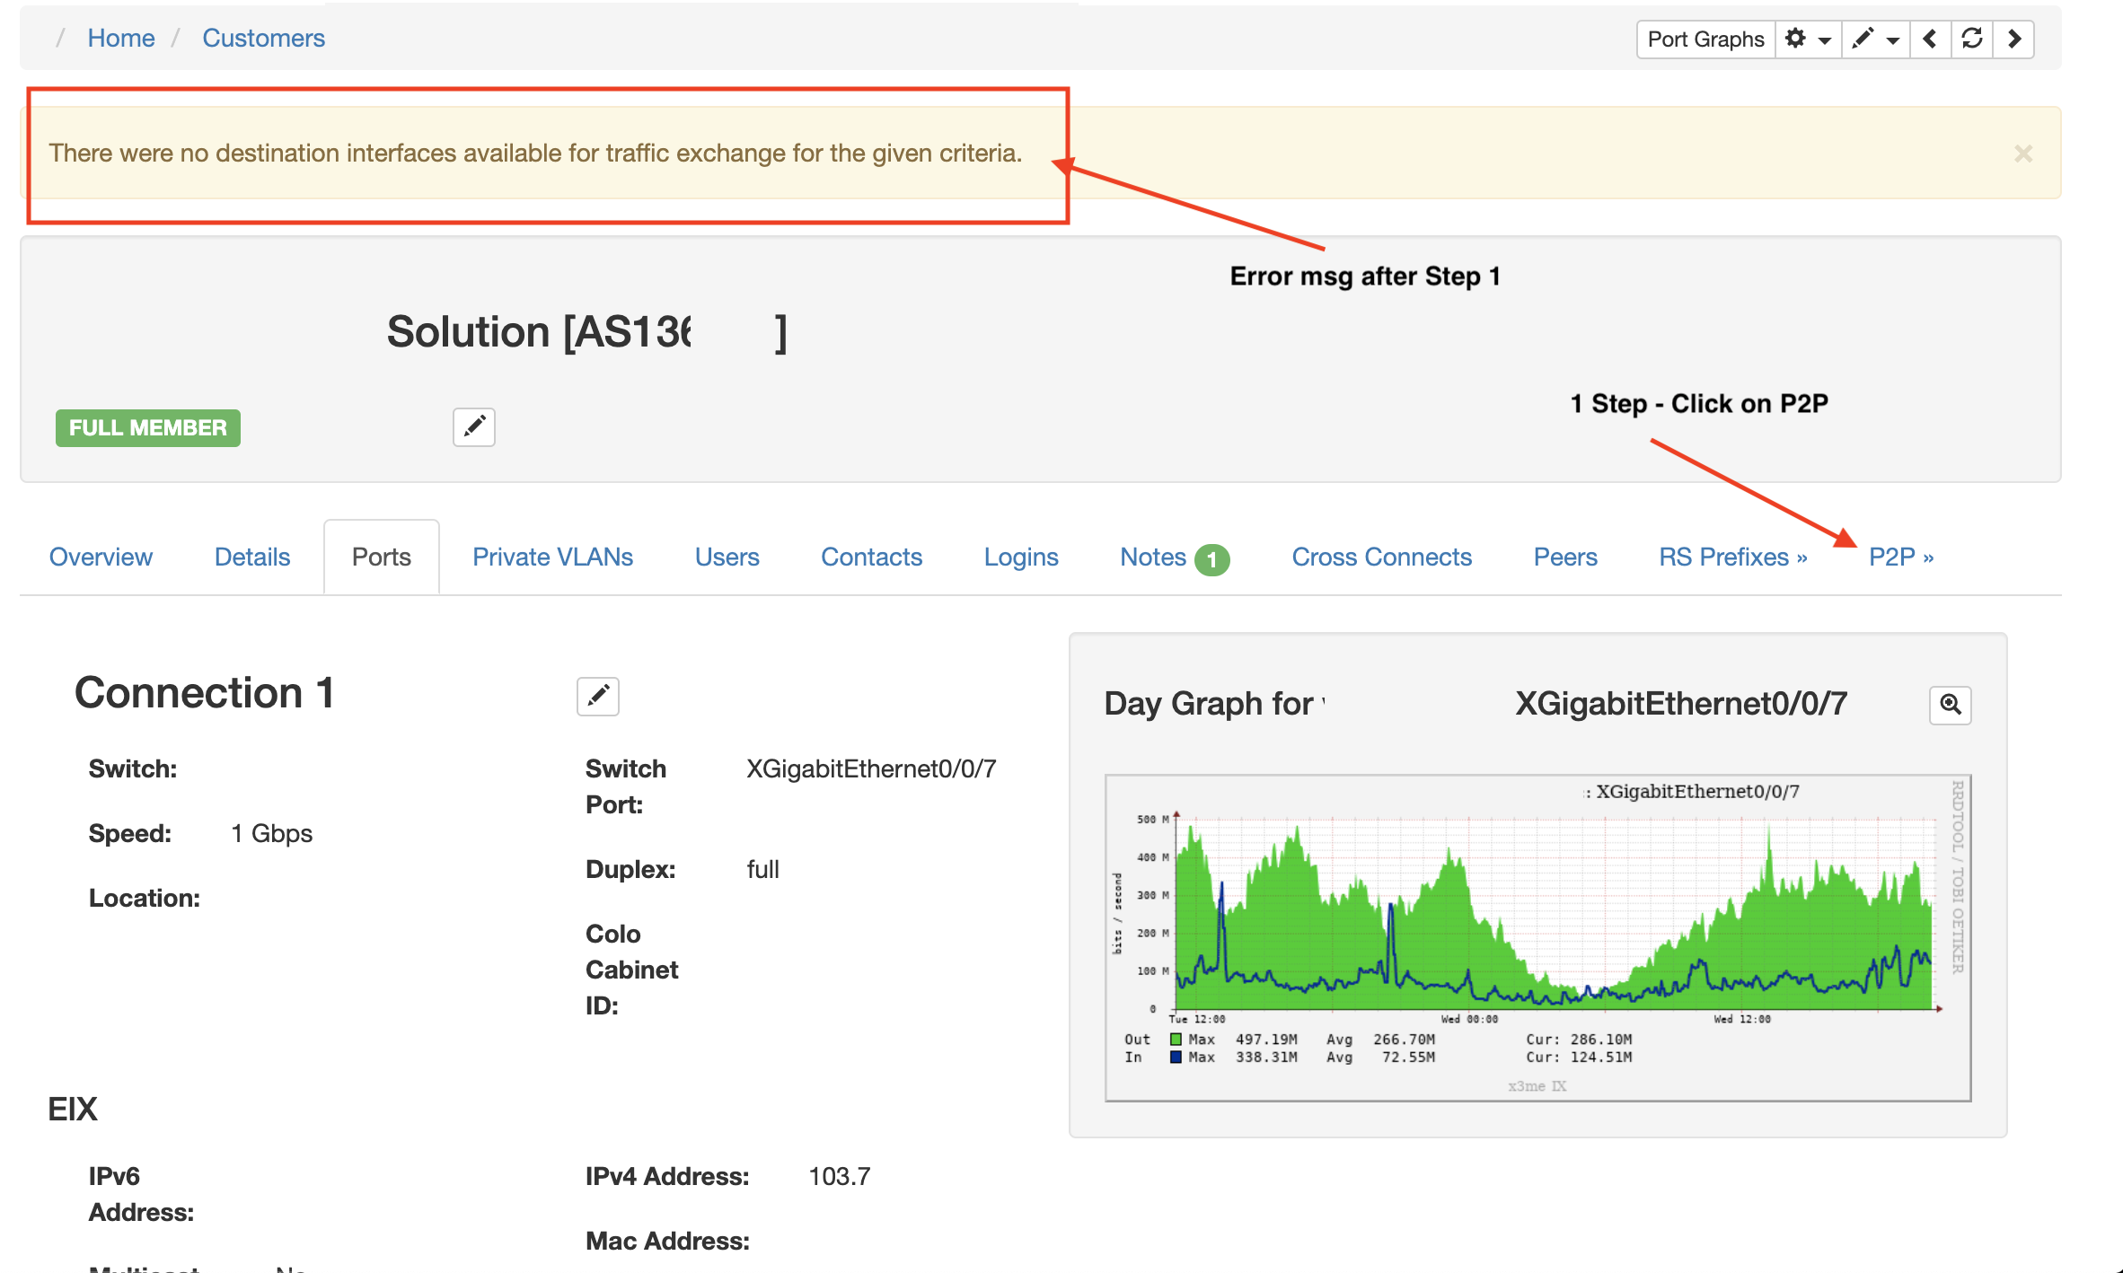Open the Cross Connects tab
The width and height of the screenshot is (2123, 1273).
1381,557
